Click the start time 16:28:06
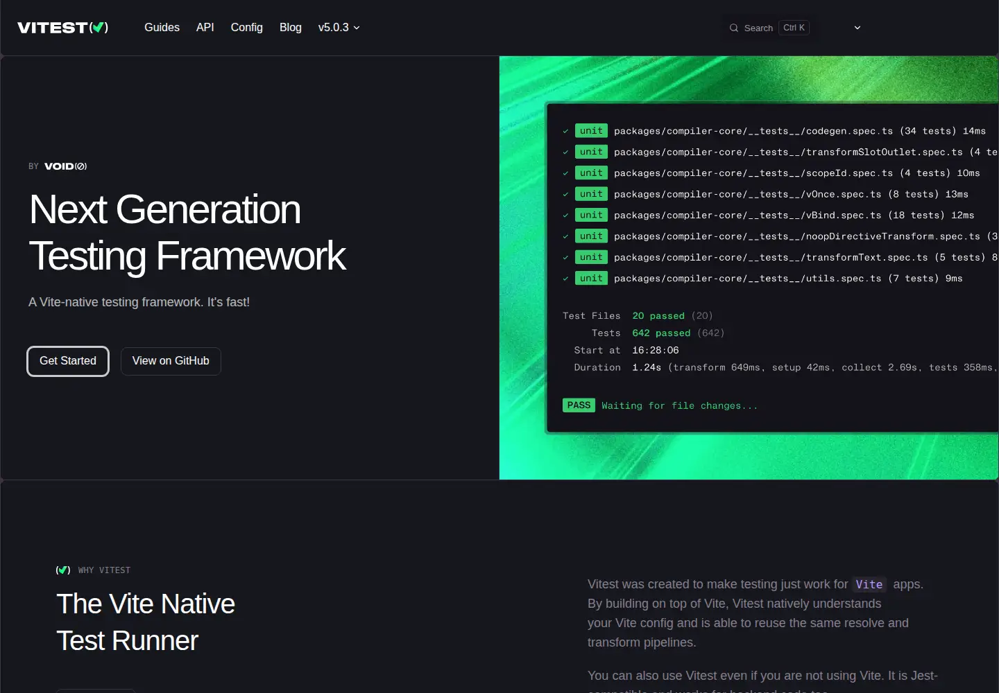This screenshot has width=999, height=693. [x=656, y=351]
